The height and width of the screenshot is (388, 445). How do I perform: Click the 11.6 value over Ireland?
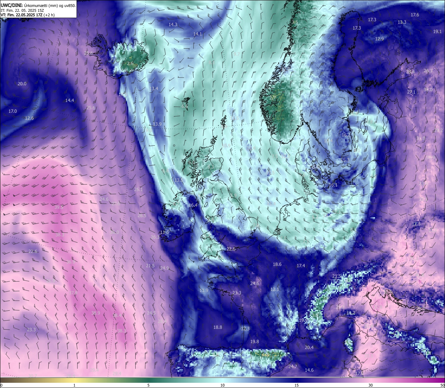[x=164, y=232]
